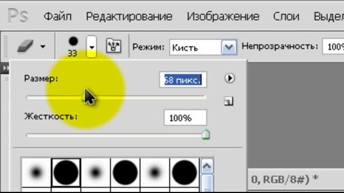
Task: Select the first soft round brush thumbnail
Action: [x=36, y=173]
